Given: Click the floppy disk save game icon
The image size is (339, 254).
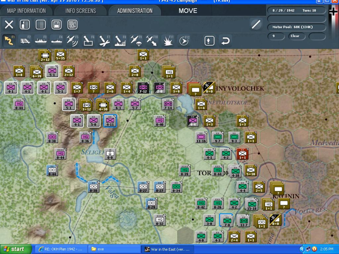Looking at the screenshot, I should [56, 24].
